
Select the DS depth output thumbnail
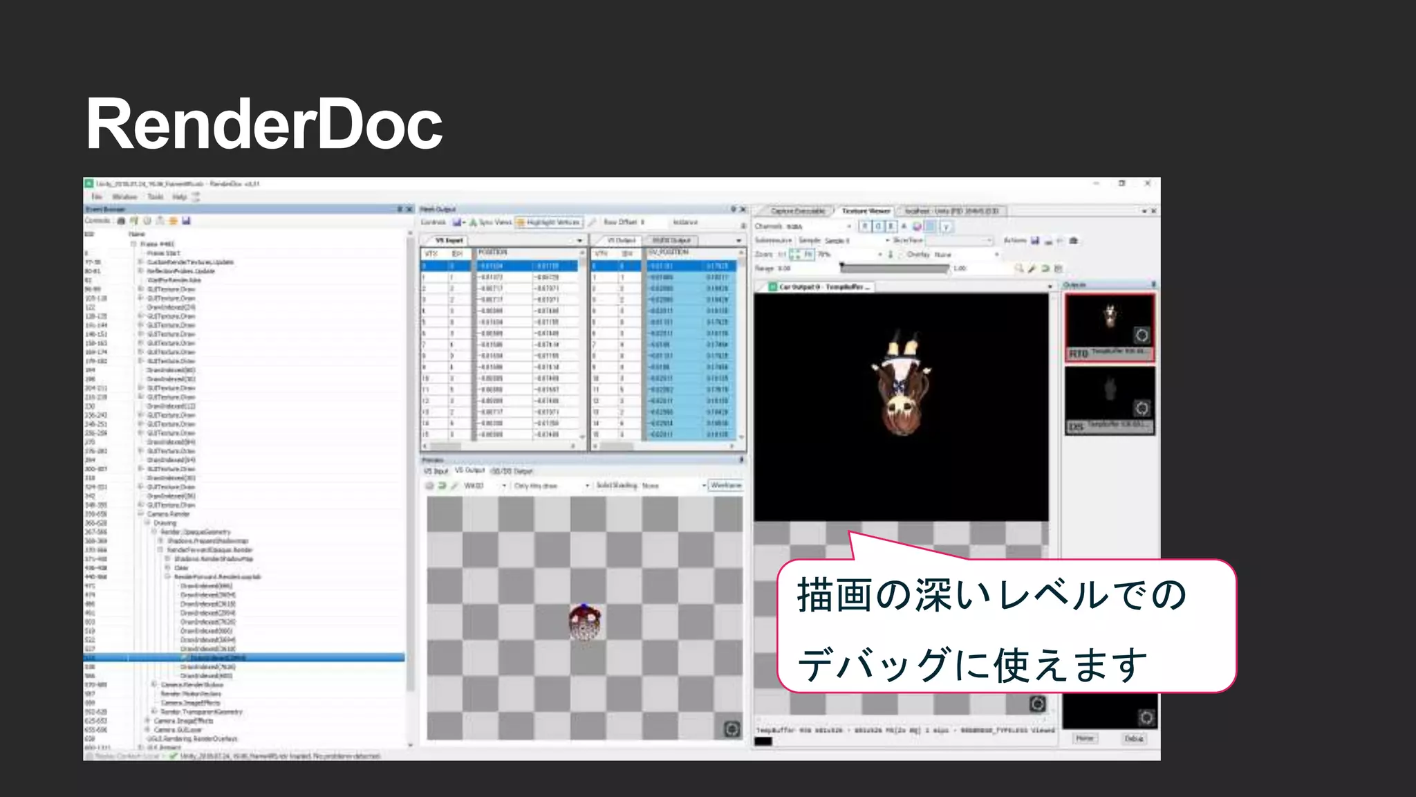click(x=1110, y=400)
